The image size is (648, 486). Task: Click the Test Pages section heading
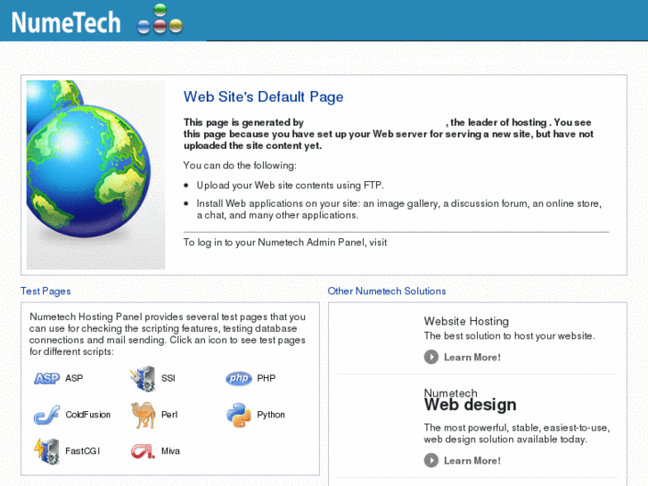[45, 292]
